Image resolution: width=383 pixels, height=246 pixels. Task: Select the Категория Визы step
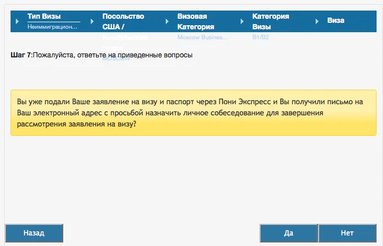coord(271,21)
